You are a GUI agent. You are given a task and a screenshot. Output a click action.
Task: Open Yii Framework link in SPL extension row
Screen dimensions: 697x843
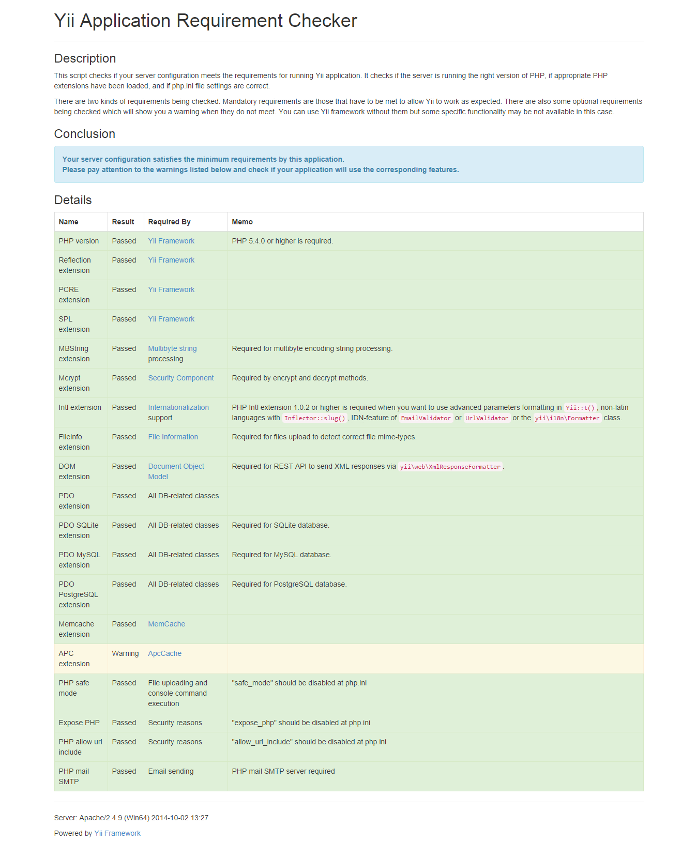tap(171, 319)
